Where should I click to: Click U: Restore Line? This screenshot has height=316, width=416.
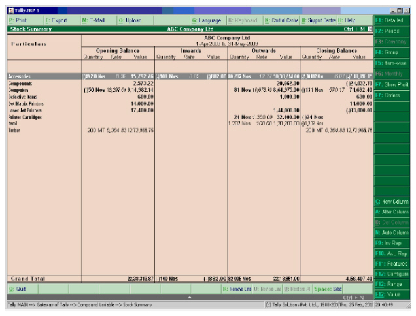click(x=268, y=289)
